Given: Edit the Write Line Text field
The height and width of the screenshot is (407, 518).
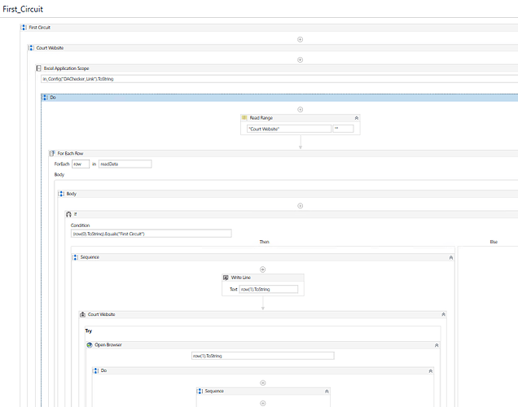Looking at the screenshot, I should coord(269,289).
